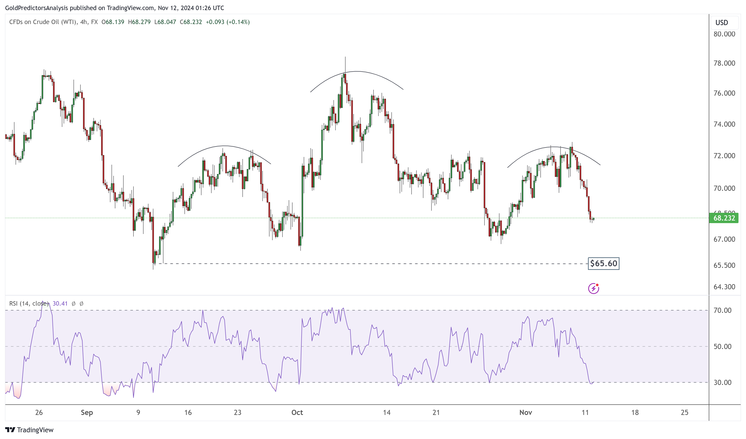The image size is (746, 439).
Task: Click the 16 date label on time axis
Action: pyautogui.click(x=188, y=412)
